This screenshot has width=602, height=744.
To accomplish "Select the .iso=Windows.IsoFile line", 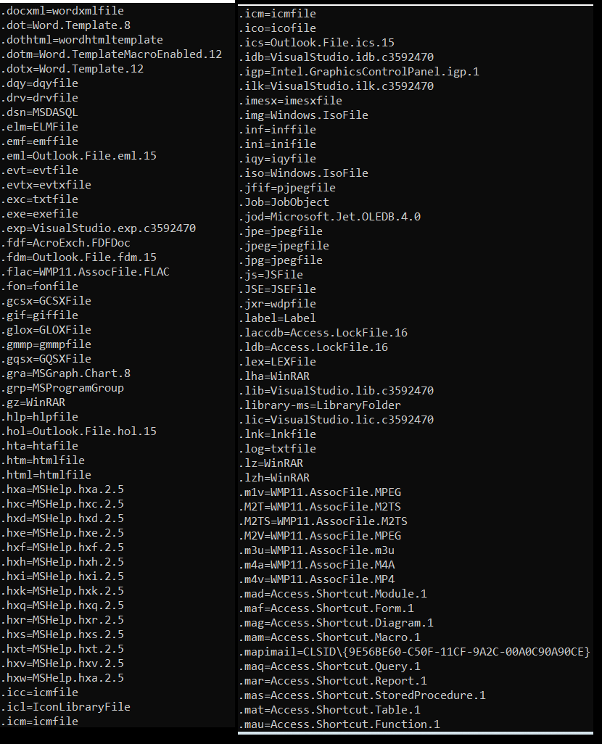I will [304, 173].
